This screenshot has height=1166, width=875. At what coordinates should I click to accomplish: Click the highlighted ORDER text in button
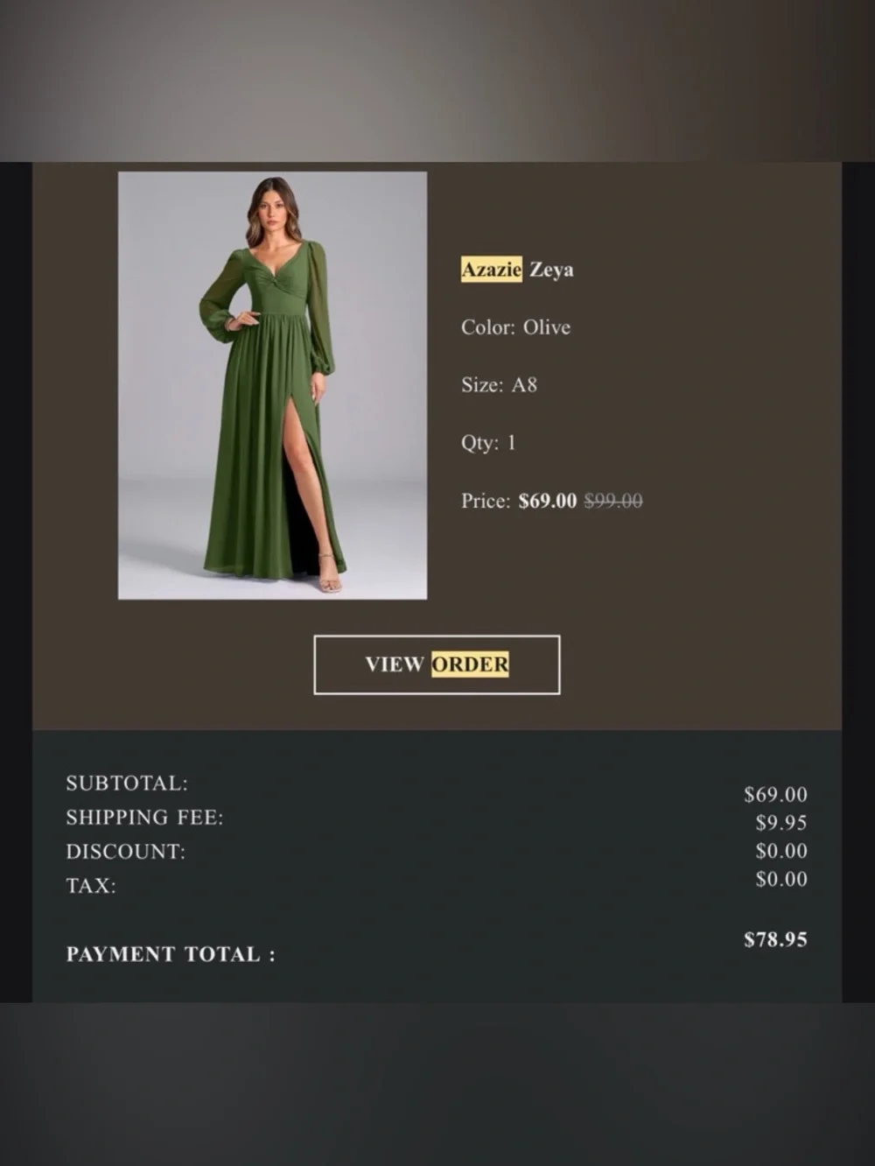pyautogui.click(x=471, y=664)
